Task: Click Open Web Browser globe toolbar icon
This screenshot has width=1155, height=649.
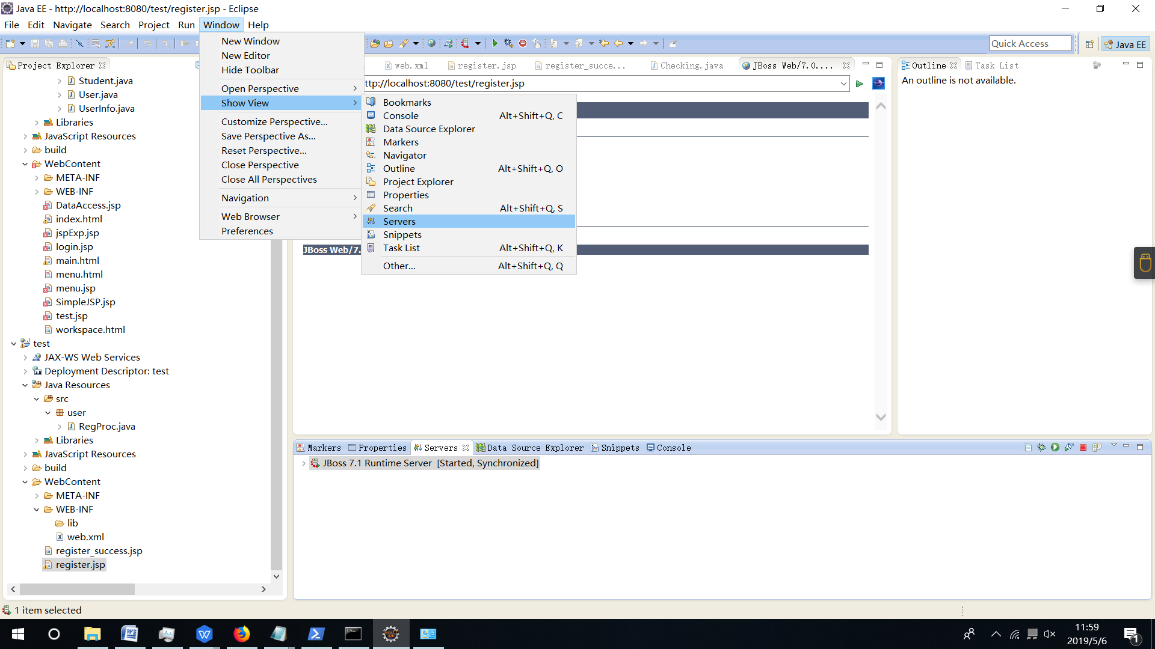Action: 431,43
